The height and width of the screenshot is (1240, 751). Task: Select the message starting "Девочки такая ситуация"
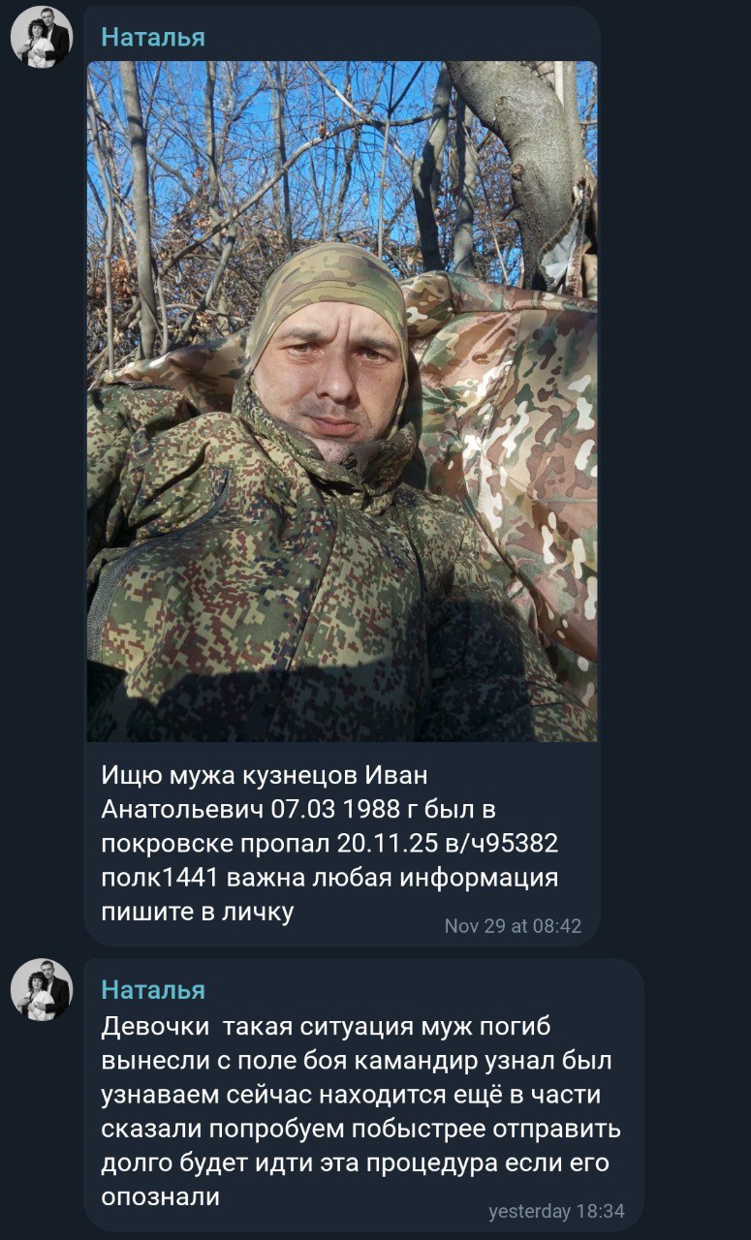[361, 1111]
